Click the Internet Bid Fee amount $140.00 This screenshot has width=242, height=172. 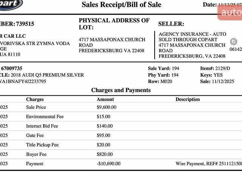(x=105, y=126)
